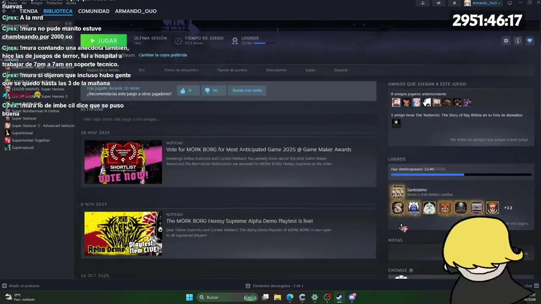
Task: Open Ver todos los amigos que juegan link
Action: point(489,139)
